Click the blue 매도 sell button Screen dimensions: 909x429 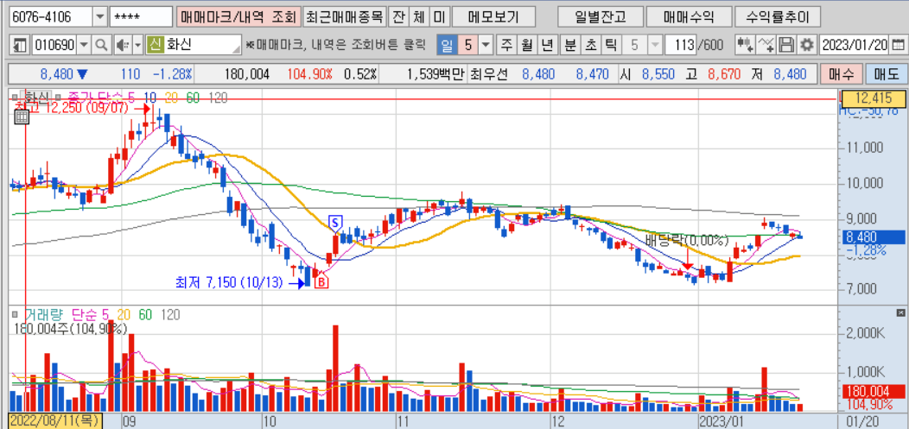tap(885, 74)
